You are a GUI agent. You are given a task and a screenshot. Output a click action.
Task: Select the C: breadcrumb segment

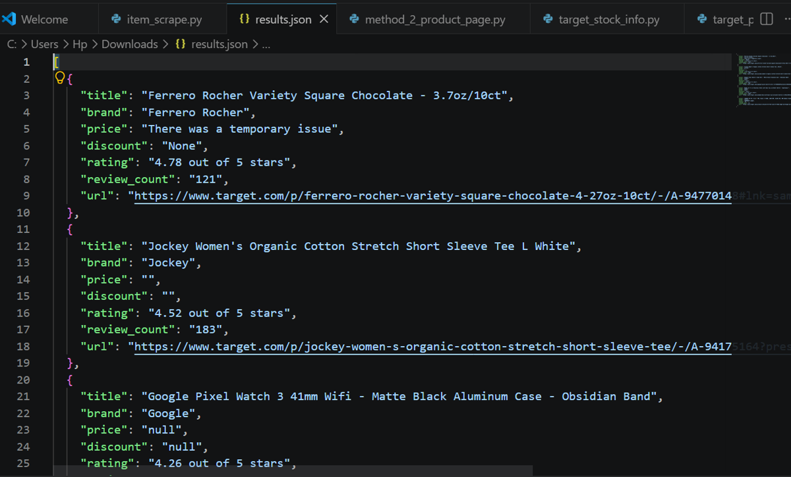(x=12, y=44)
